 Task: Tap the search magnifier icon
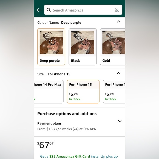point(49,10)
